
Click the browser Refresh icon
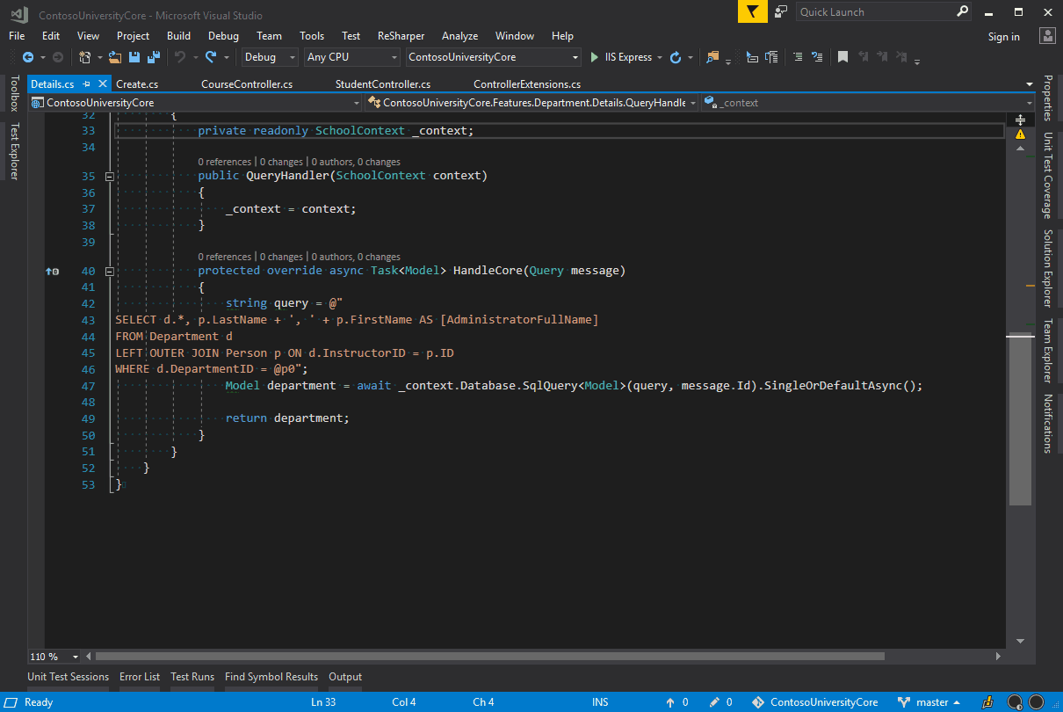click(676, 57)
